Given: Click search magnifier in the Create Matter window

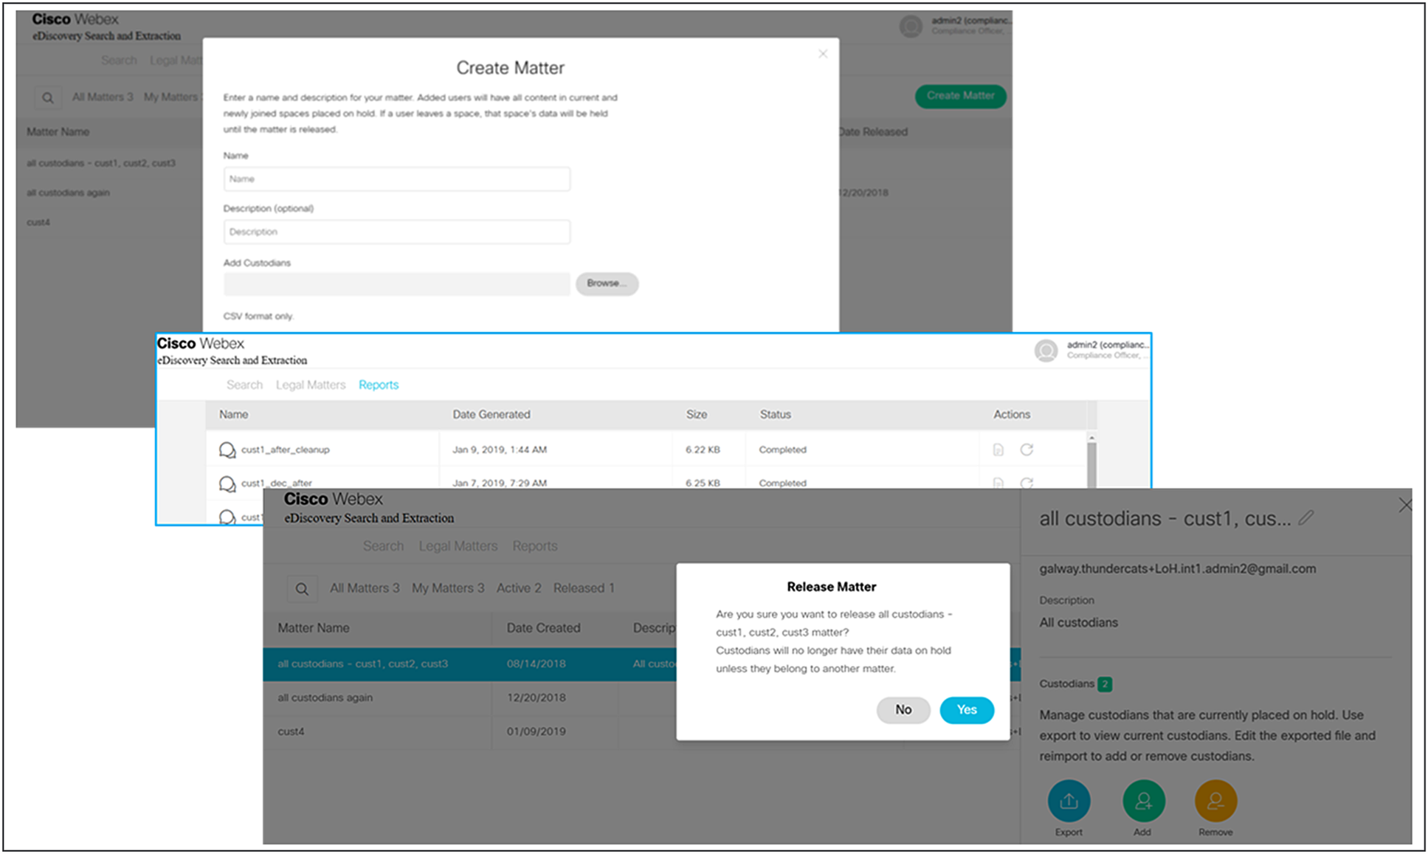Looking at the screenshot, I should [48, 97].
